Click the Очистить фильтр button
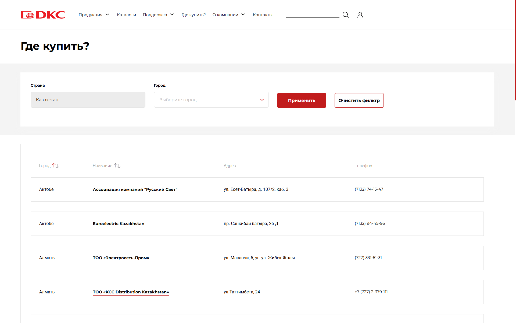This screenshot has height=323, width=516. [x=359, y=100]
